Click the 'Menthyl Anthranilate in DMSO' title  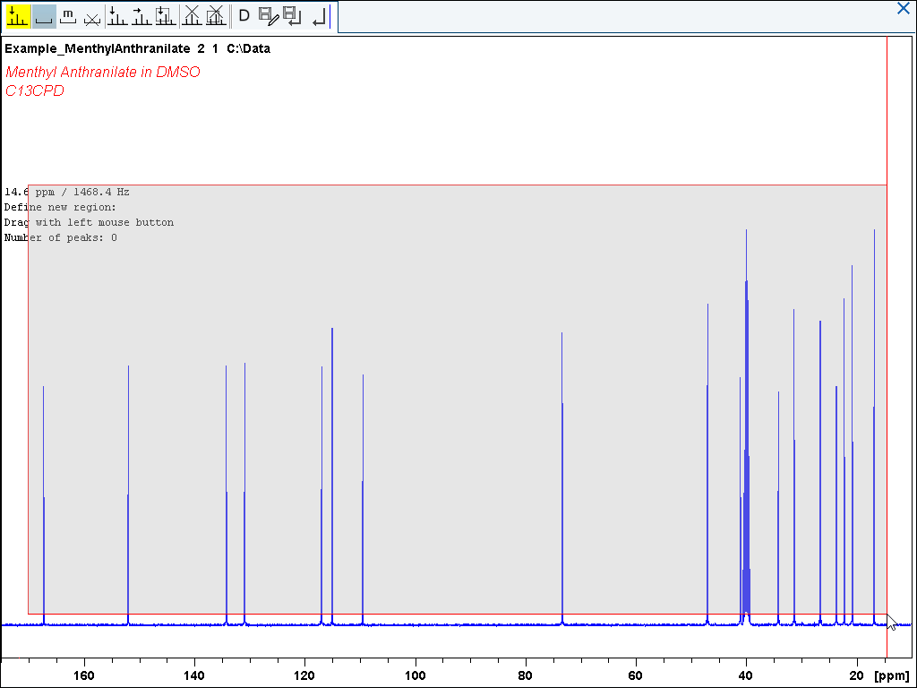click(103, 72)
